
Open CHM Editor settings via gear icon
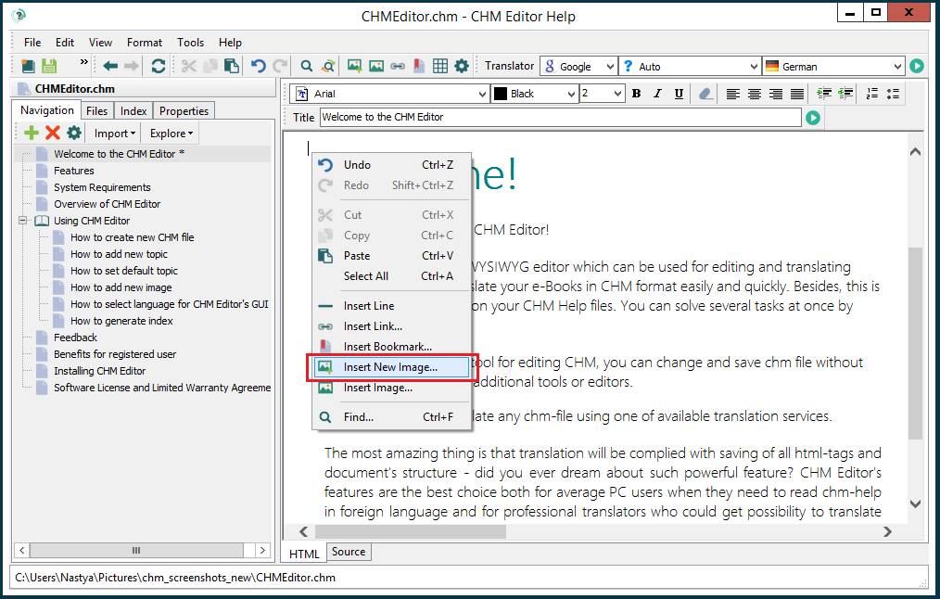click(x=461, y=66)
